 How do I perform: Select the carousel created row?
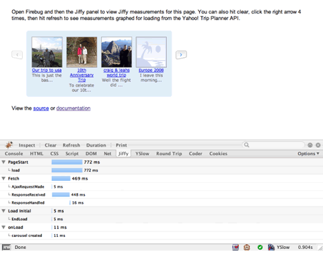pyautogui.click(x=161, y=235)
